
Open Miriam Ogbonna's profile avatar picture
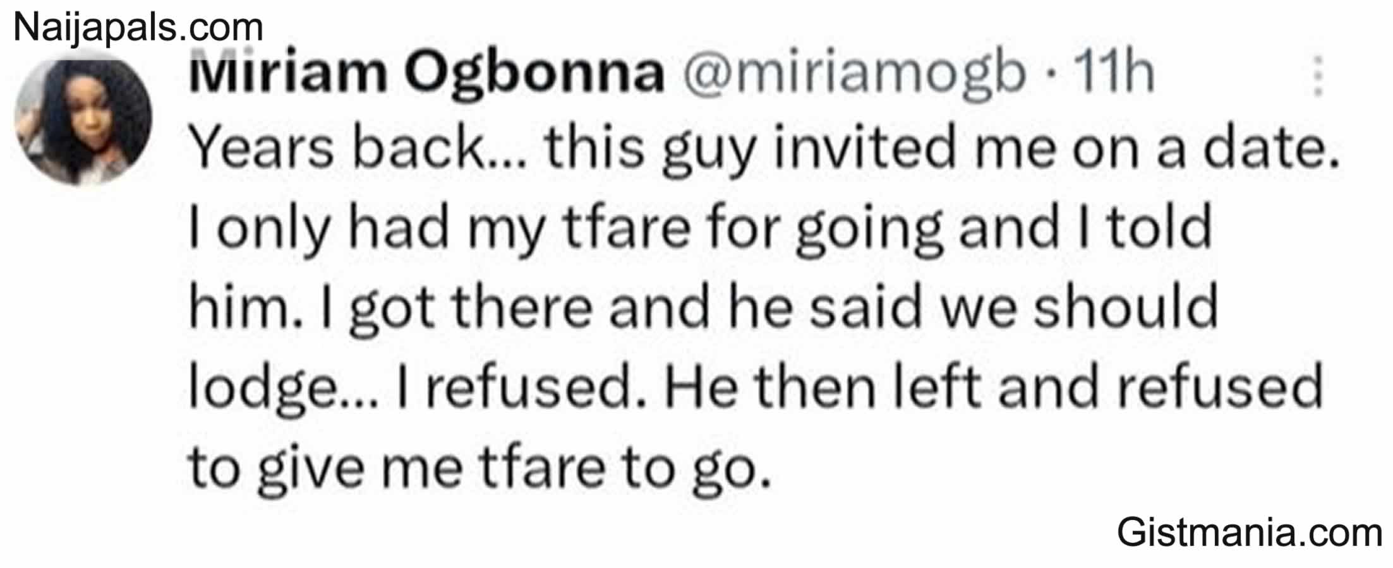(x=83, y=118)
